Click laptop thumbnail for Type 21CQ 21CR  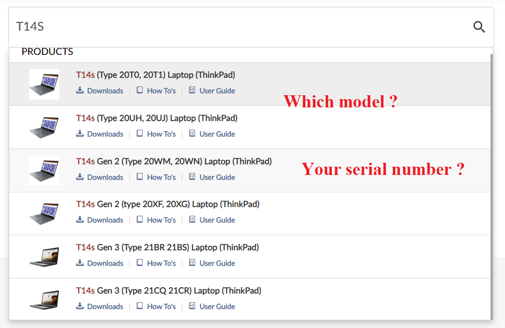coord(44,300)
